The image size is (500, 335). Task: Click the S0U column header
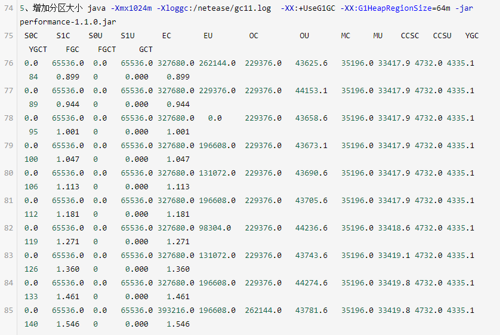pos(95,35)
